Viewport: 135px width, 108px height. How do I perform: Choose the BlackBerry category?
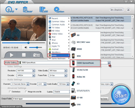[x=59, y=52]
